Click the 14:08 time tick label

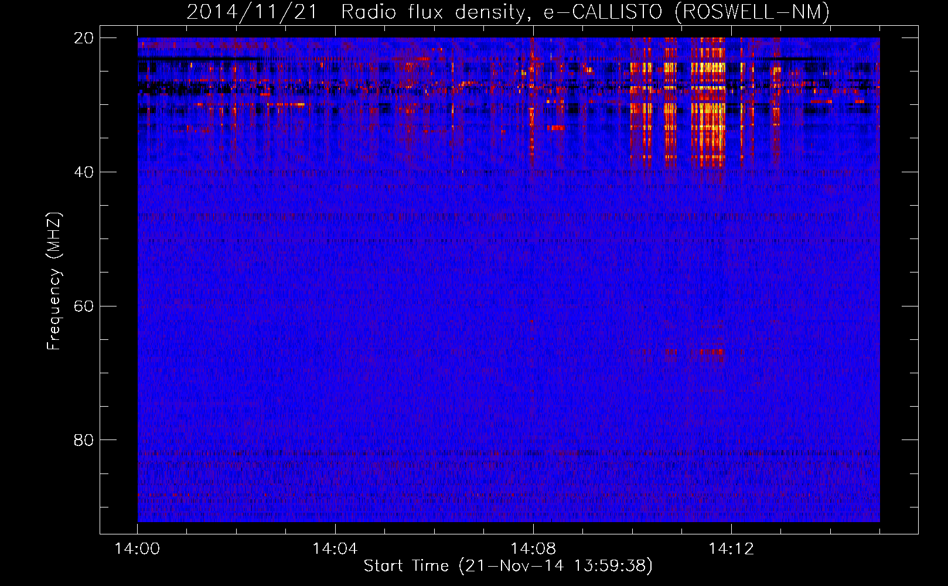533,549
